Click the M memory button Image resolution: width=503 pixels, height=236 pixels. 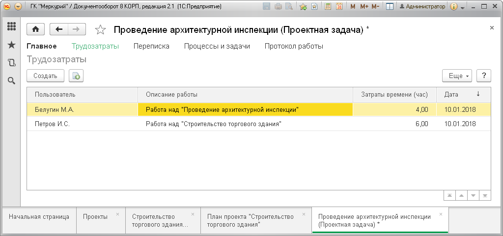pos(353,6)
